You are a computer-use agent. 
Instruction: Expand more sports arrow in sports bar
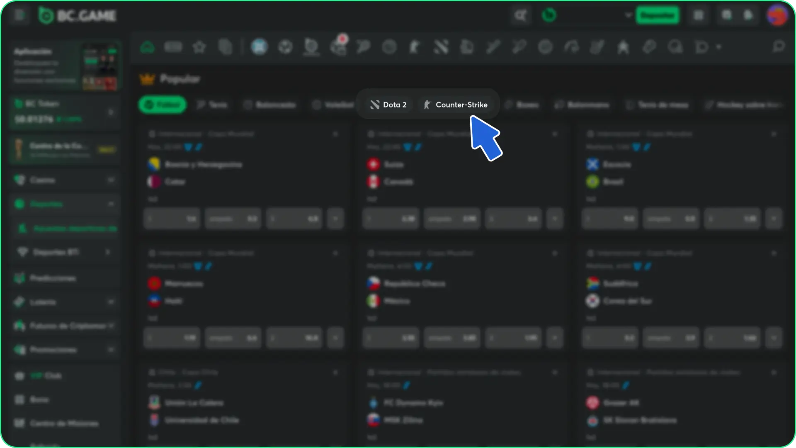coord(719,47)
